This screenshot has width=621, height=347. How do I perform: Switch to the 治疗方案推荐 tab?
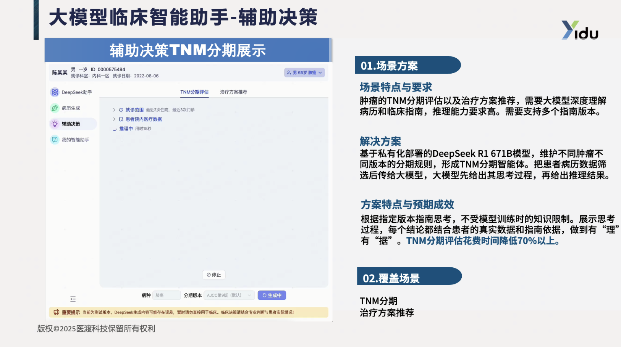tap(233, 92)
